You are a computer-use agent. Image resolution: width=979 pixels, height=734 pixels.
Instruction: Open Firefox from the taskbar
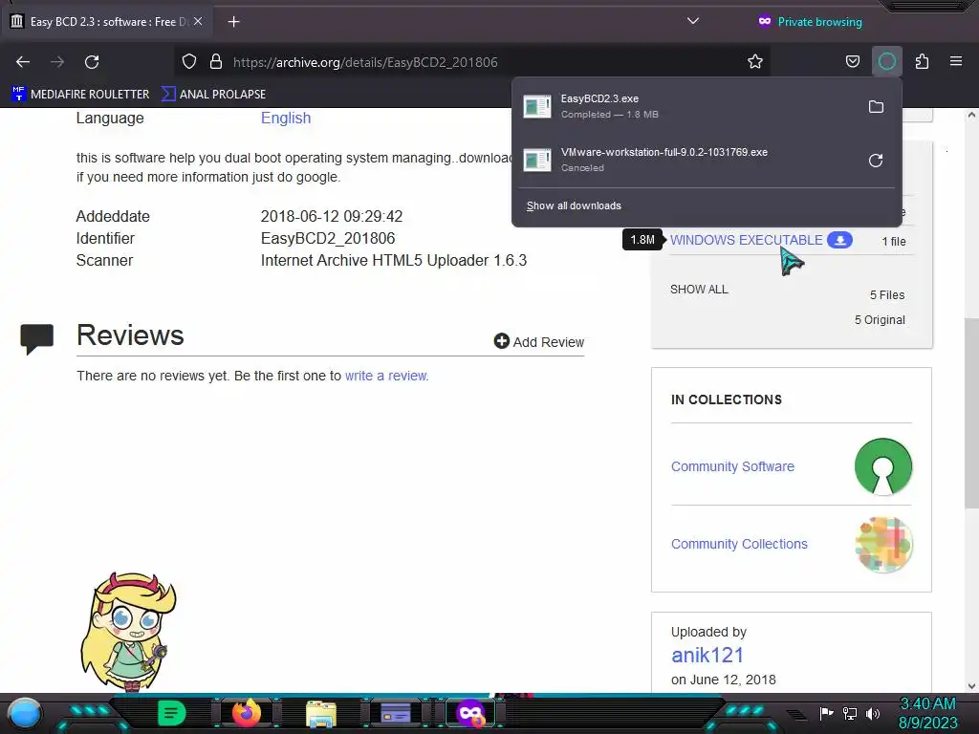[x=246, y=713]
